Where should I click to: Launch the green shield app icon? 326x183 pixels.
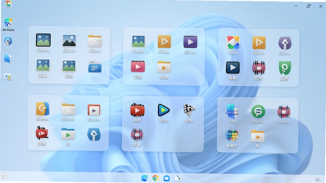point(284,68)
